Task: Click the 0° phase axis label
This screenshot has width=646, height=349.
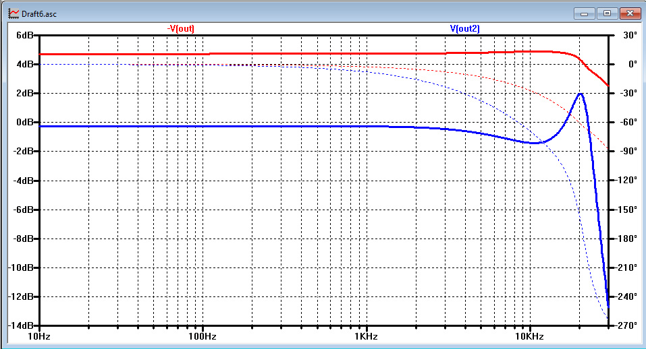Action: 632,64
